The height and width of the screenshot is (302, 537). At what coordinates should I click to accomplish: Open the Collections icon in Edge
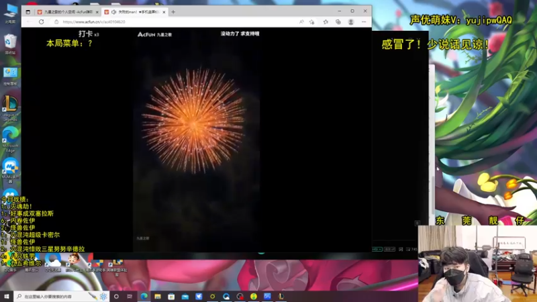338,22
